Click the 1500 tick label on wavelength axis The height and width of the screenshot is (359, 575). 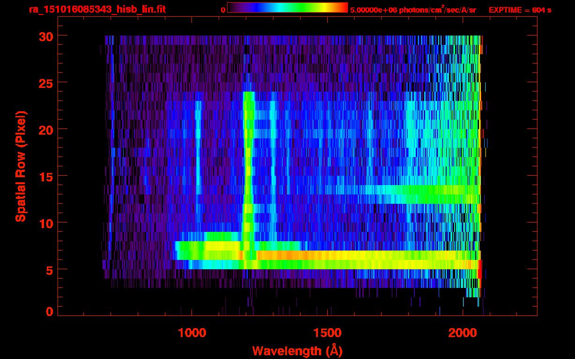click(x=327, y=333)
